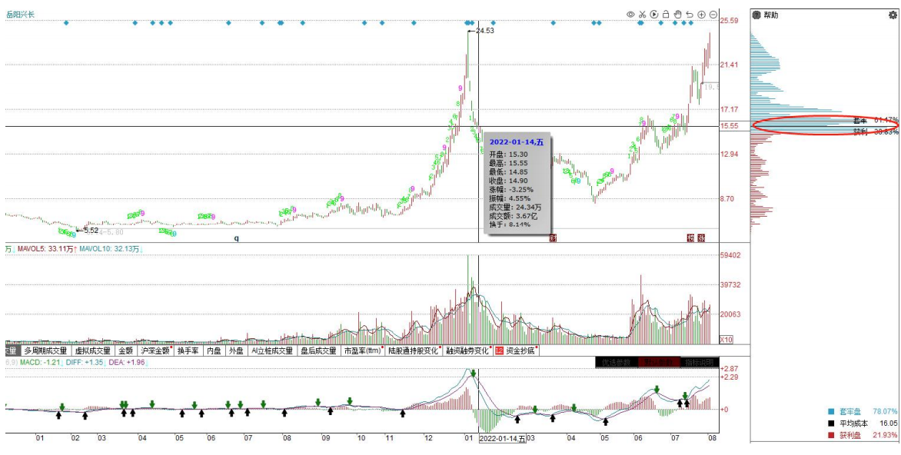Click the 2022-01-14 date marker on time axis
Viewport: 901px width, 455px height.
[x=502, y=439]
